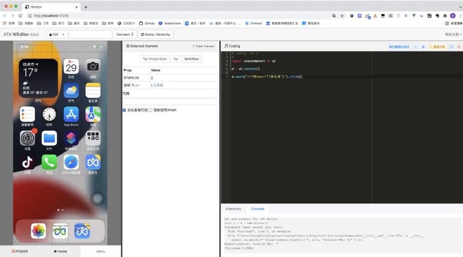Tap the Reminders app icon on the device
463x257 pixels.
click(x=27, y=114)
